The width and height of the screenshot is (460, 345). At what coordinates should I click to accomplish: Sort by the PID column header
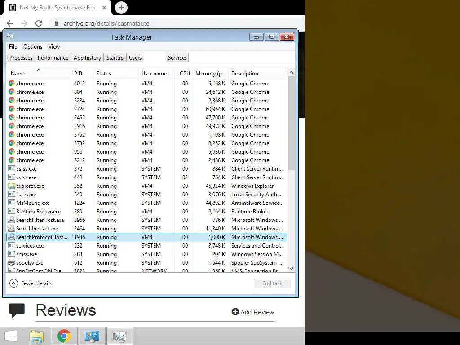[x=82, y=74]
